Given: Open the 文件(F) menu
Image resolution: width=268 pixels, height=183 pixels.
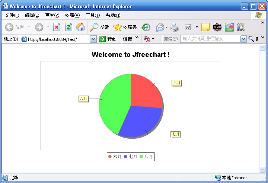Looking at the screenshot, I should [12, 15].
